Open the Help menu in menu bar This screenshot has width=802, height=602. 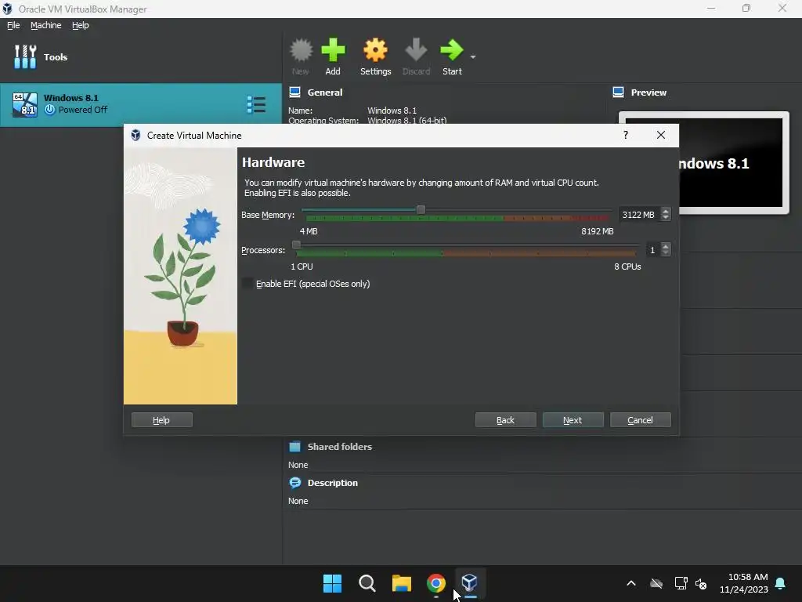pos(81,25)
